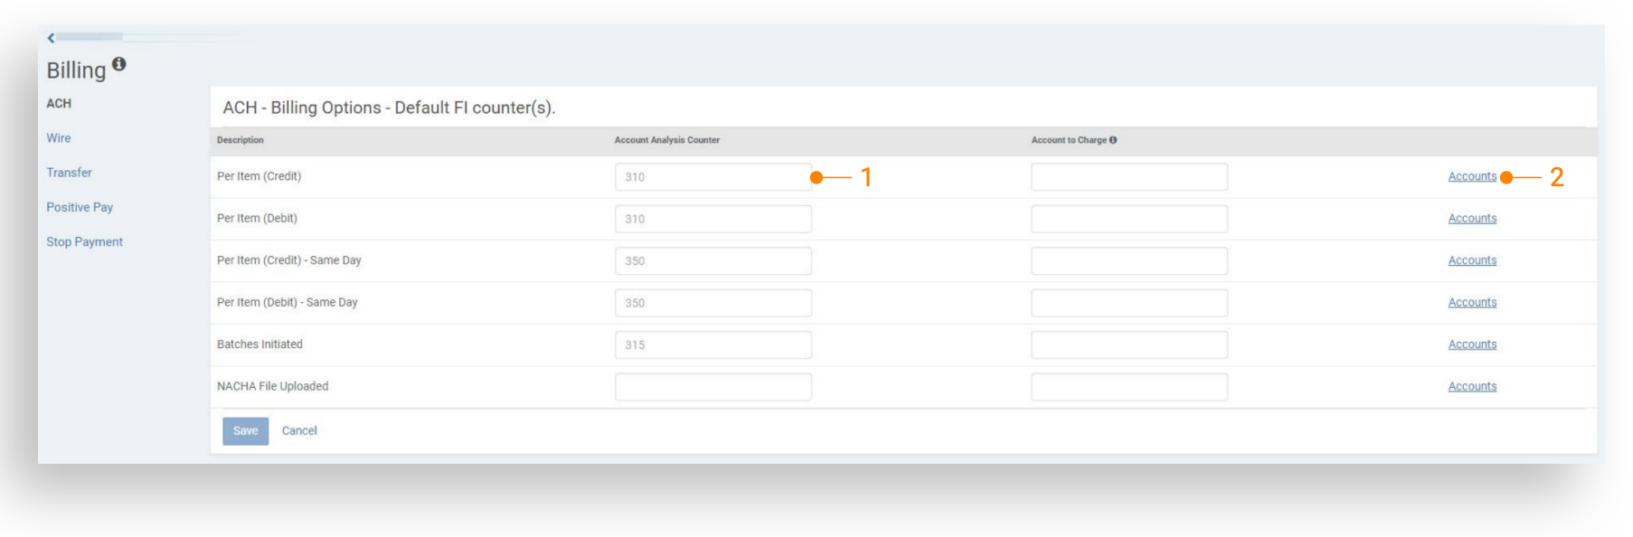Click Accounts link for Batches Initiated row
1633x537 pixels.
pyautogui.click(x=1471, y=344)
